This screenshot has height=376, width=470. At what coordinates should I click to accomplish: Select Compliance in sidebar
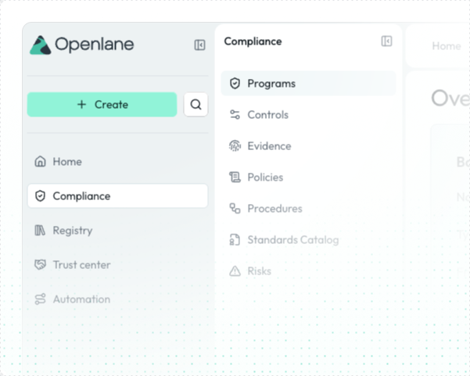pos(117,196)
